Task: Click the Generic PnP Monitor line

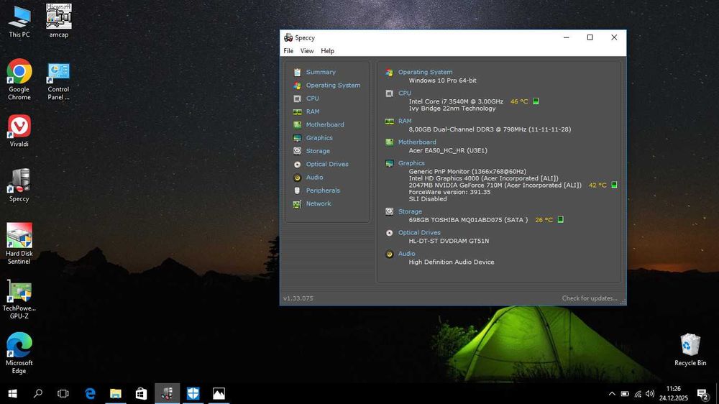Action: coord(467,172)
